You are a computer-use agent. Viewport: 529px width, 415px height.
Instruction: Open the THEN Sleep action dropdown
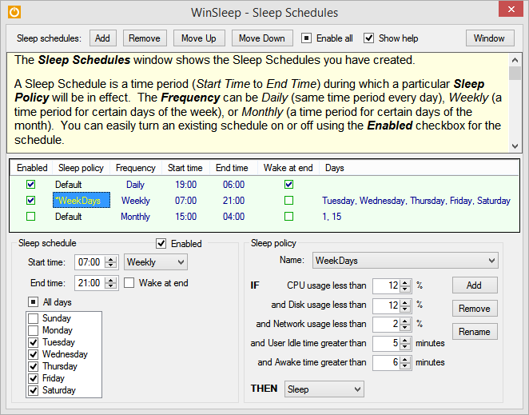[324, 389]
